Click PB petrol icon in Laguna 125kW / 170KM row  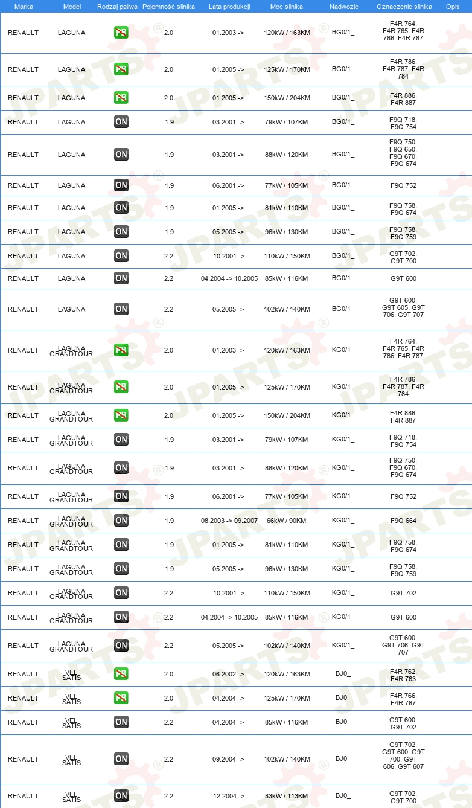[121, 69]
